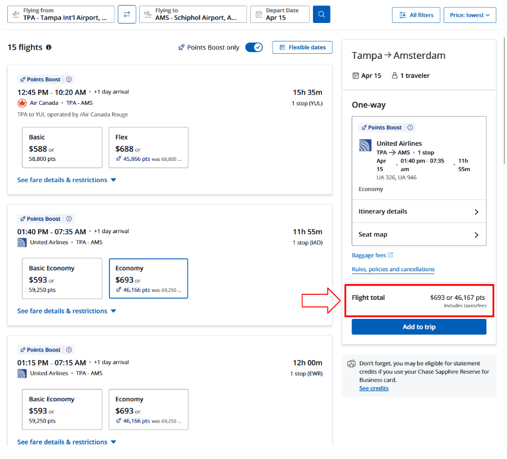Viewport: 507px width, 459px height.
Task: Expand fare details for 01:40 PM United flight
Action: click(x=67, y=311)
